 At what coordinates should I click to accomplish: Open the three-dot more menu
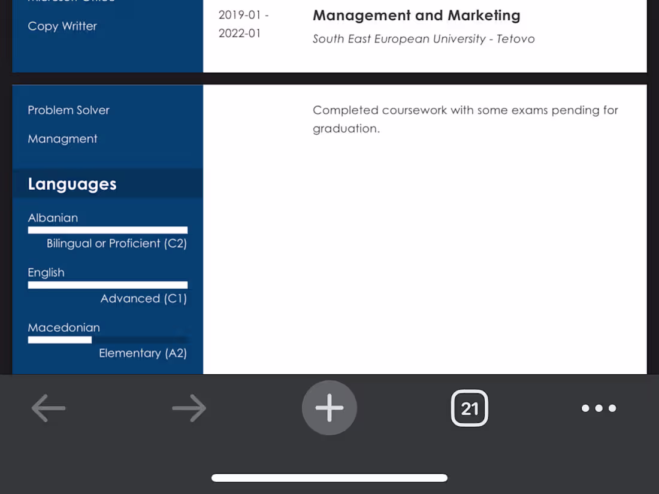599,408
